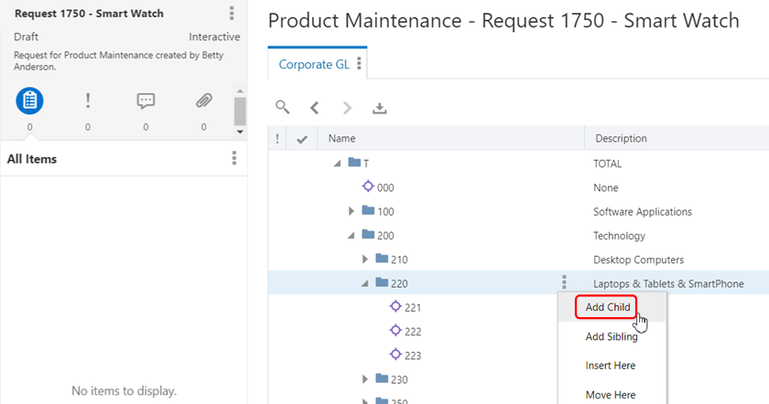Open the Request 1750 header actions menu
The image size is (769, 404).
click(x=232, y=14)
